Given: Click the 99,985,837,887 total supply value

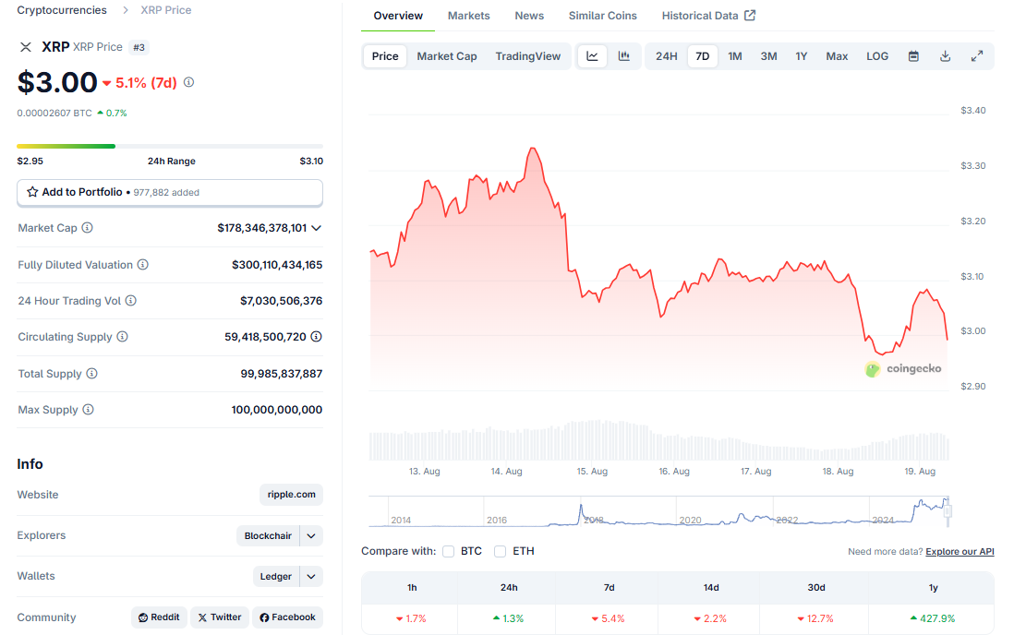Looking at the screenshot, I should coord(282,373).
